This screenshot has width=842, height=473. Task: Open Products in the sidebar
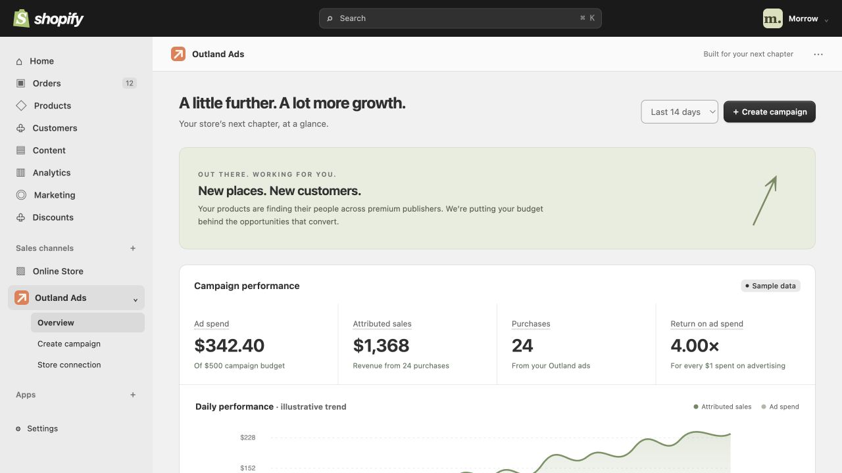point(76,106)
